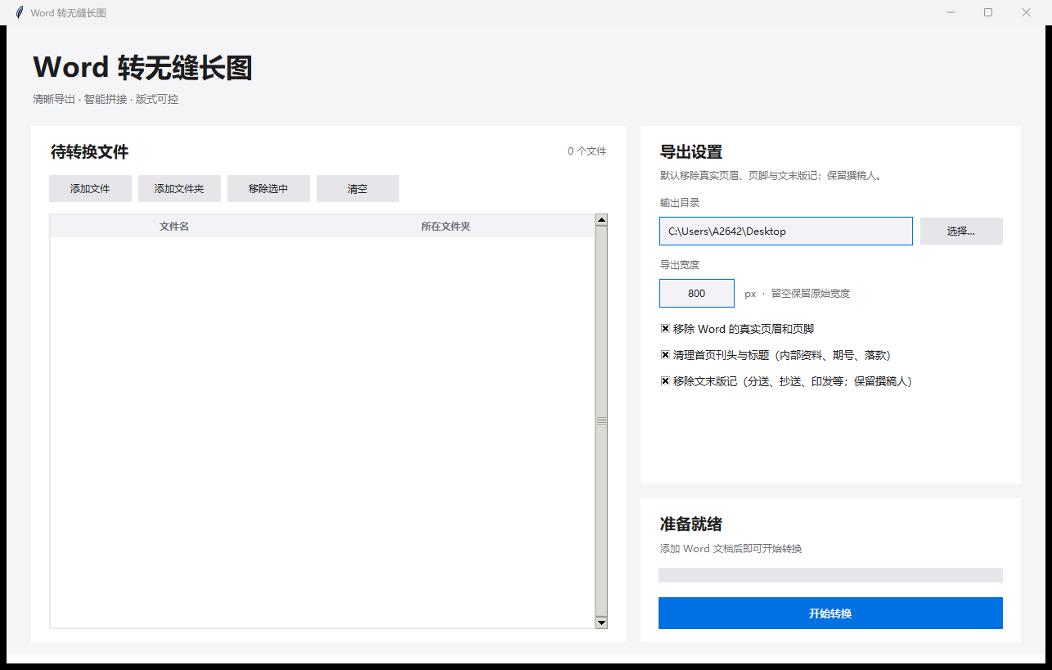Maximize the Word 转无缝长图 window
The height and width of the screenshot is (670, 1052).
(988, 12)
